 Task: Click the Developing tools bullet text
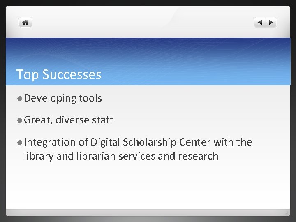(62, 98)
